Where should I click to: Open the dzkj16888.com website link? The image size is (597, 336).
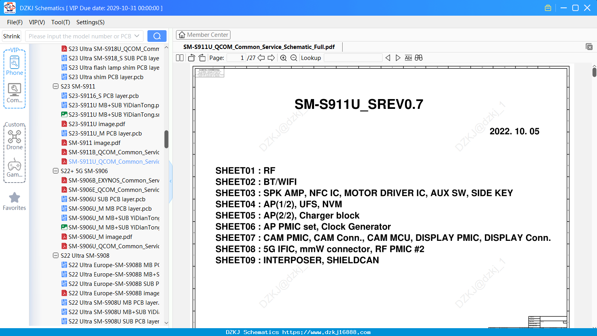[327, 332]
